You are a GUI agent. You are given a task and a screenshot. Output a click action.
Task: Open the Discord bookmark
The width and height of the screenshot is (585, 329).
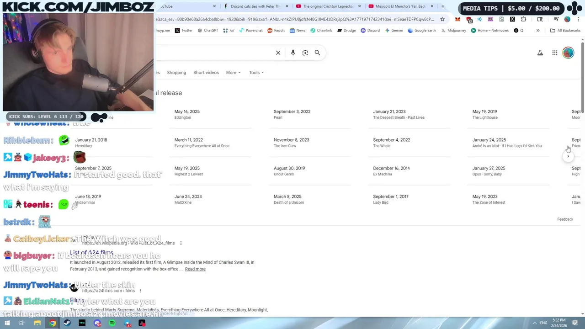click(x=370, y=31)
